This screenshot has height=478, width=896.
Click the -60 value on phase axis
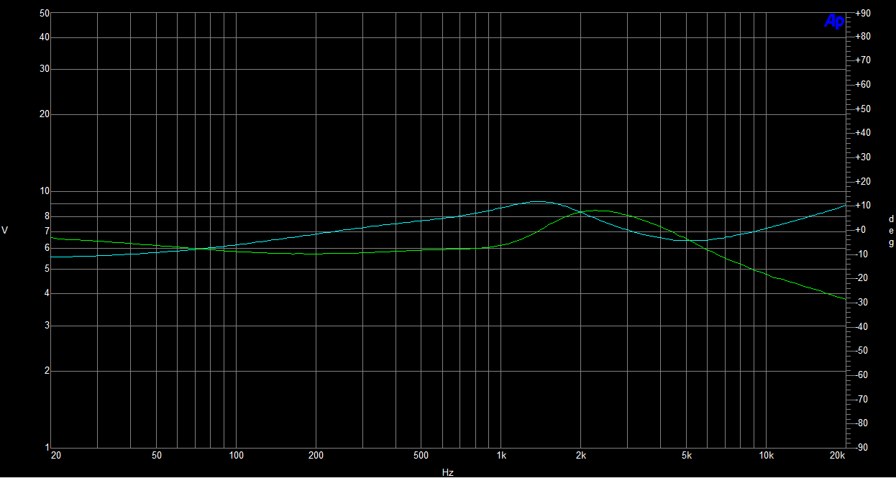pyautogui.click(x=860, y=374)
